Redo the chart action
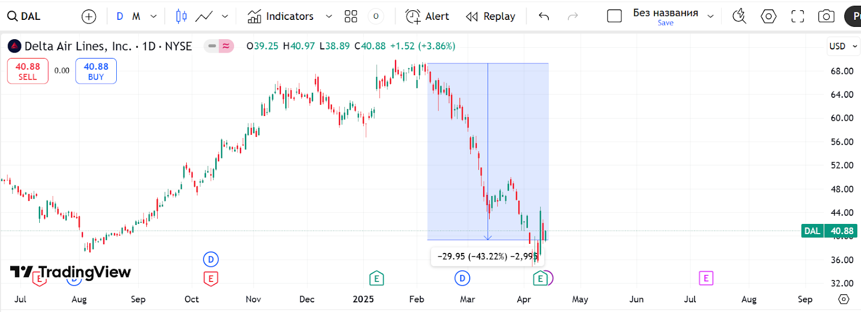Screen dimensions: 861x312 (x=573, y=17)
